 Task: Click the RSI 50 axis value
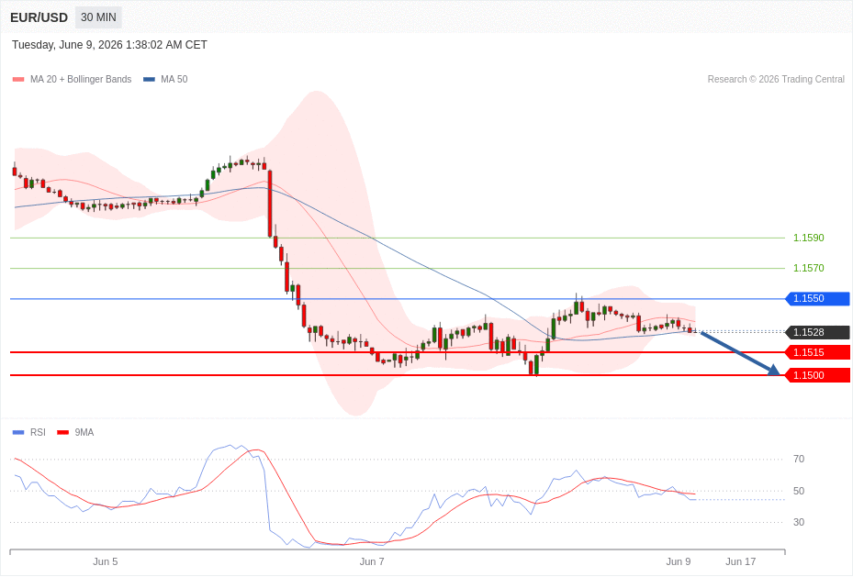coord(799,491)
